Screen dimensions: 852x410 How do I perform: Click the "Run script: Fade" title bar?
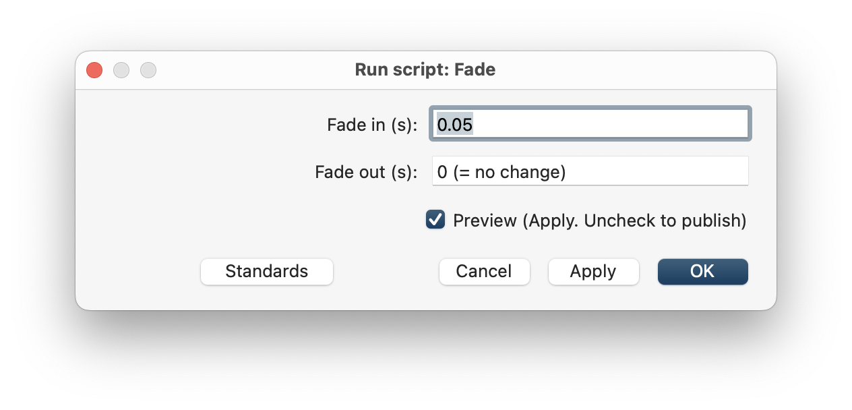(425, 69)
